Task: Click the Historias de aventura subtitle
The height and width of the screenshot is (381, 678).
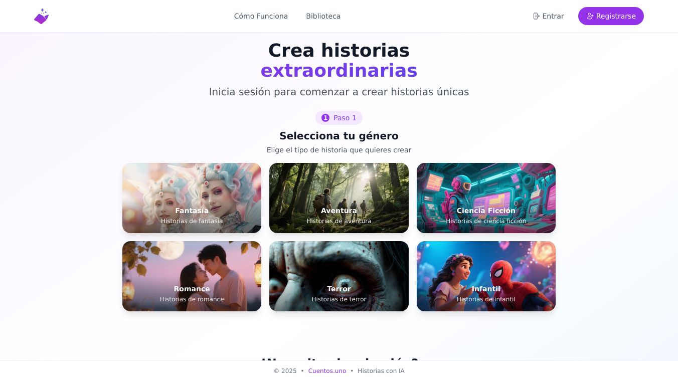Action: pos(339,221)
